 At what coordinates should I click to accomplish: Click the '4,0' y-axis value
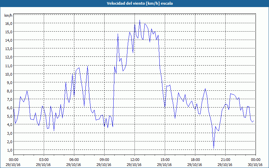click(9, 125)
